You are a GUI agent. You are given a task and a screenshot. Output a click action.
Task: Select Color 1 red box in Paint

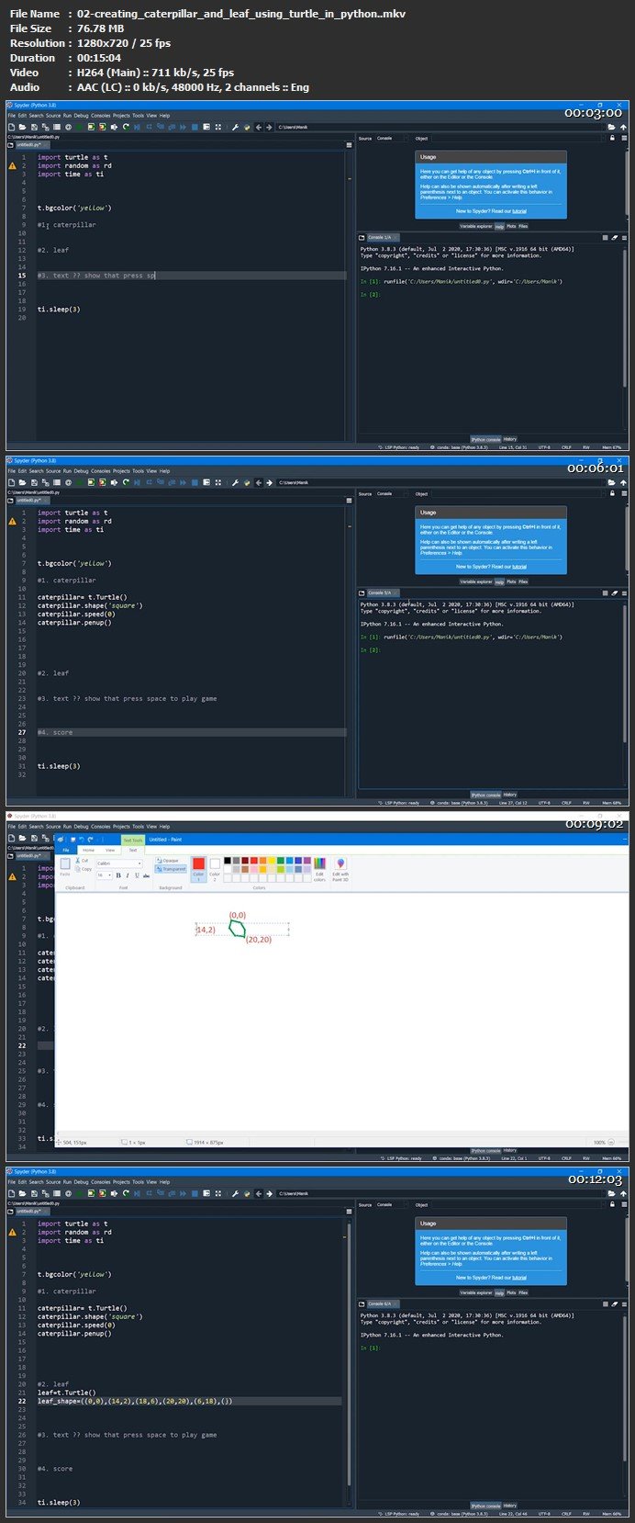(x=198, y=869)
